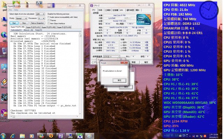Viewport: 224px width, 139px height.
Task: Open Windows Media Player taskbar icon
Action: 32,136
